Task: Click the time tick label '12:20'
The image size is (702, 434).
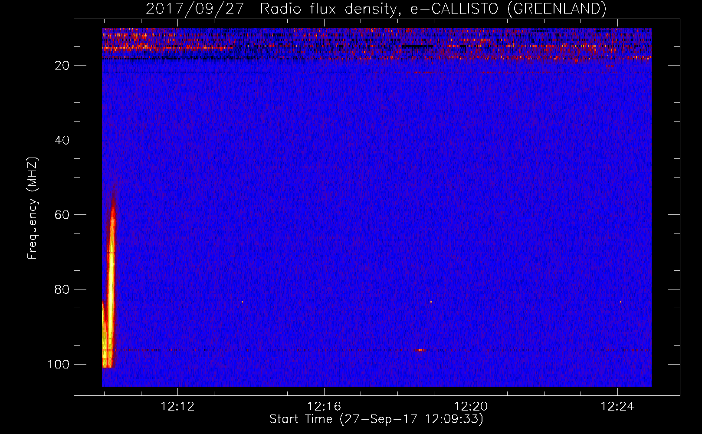Action: pyautogui.click(x=471, y=407)
